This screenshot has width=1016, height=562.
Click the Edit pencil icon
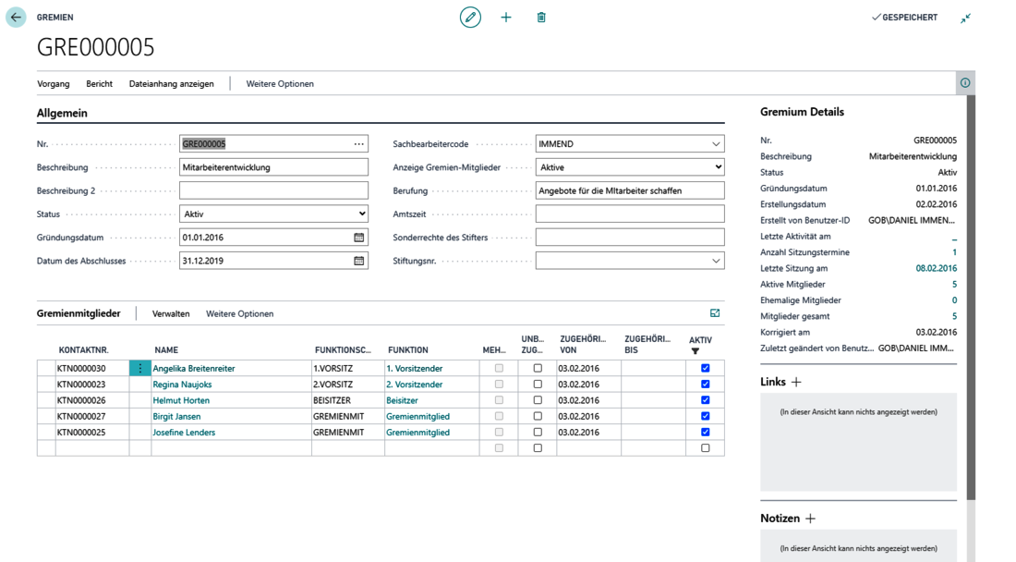pos(470,18)
